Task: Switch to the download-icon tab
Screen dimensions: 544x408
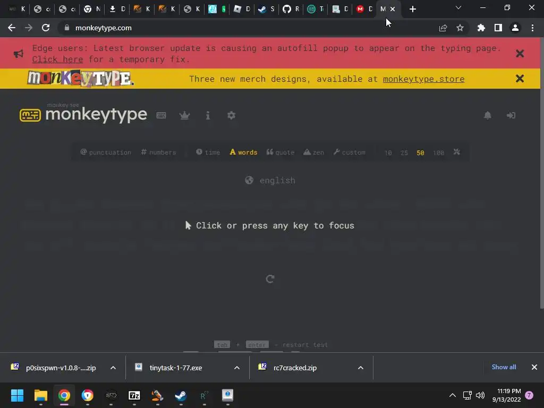Action: 117,9
